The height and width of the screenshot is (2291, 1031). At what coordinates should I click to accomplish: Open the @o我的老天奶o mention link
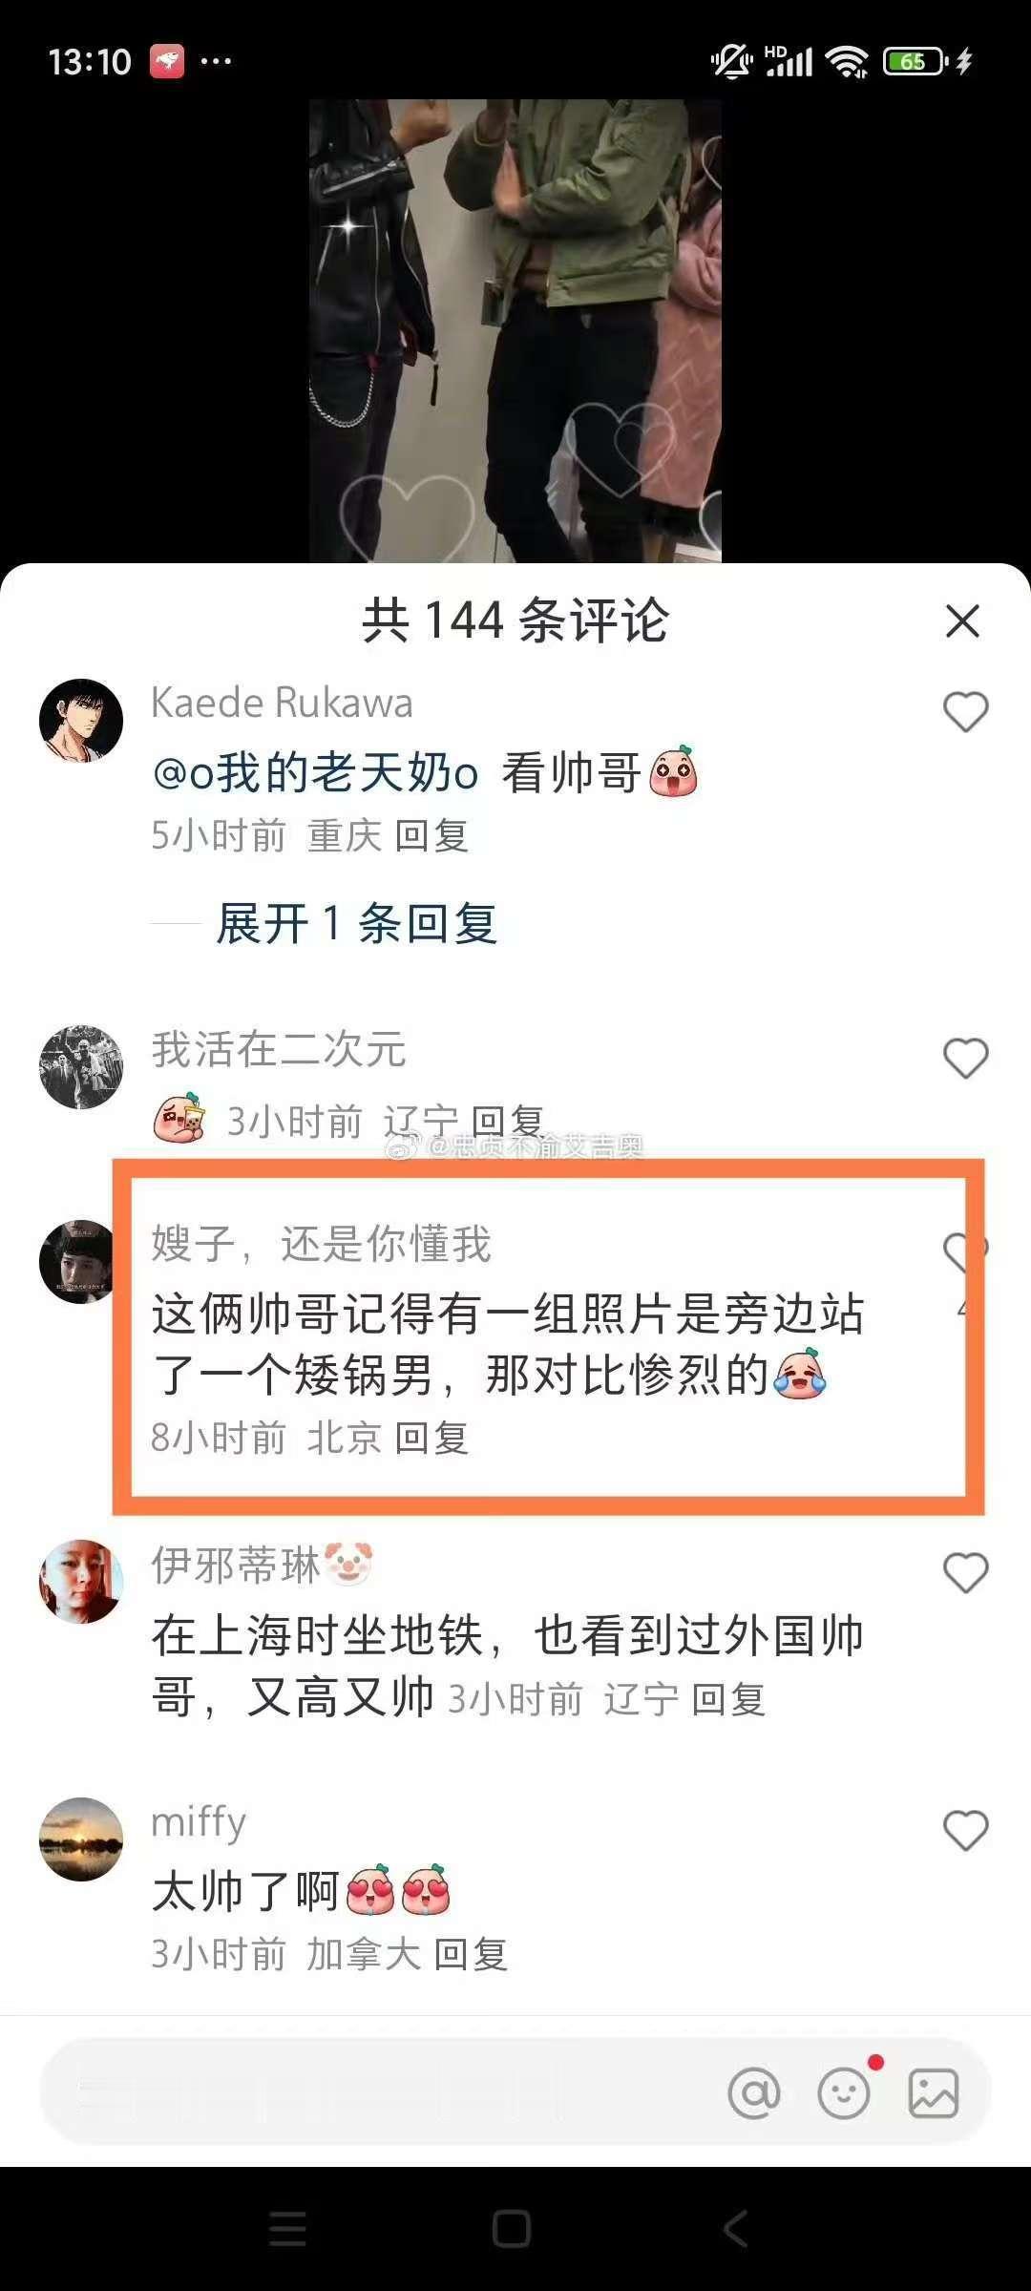pyautogui.click(x=315, y=772)
